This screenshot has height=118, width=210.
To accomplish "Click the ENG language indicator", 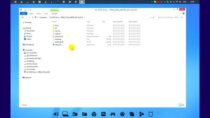I will 185,2.
